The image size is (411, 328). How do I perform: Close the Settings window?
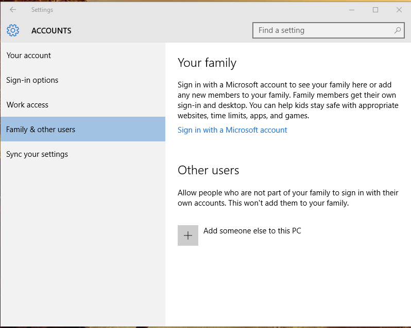click(x=399, y=10)
